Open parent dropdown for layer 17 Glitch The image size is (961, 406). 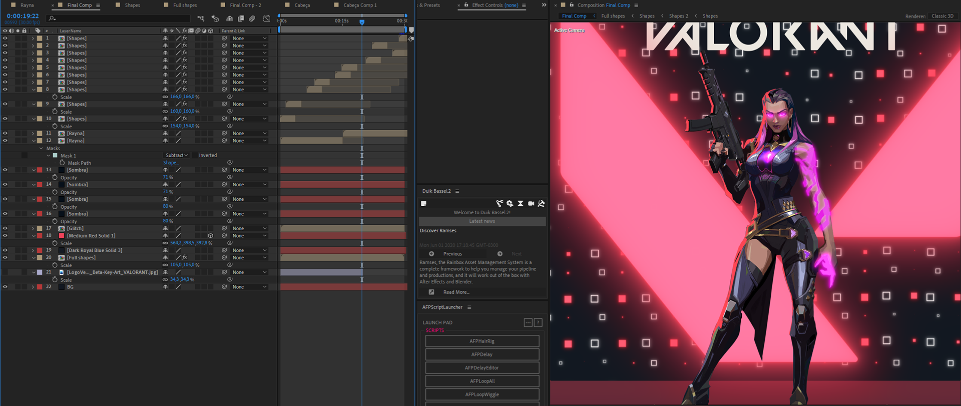(x=249, y=228)
